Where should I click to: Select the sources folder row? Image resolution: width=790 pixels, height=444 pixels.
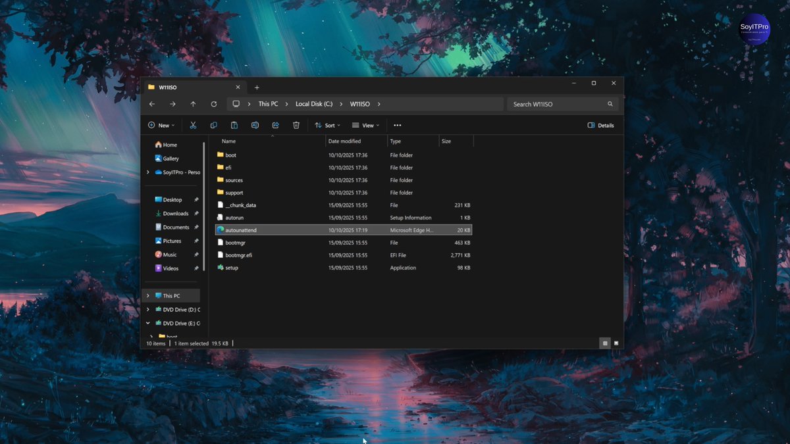(344, 180)
